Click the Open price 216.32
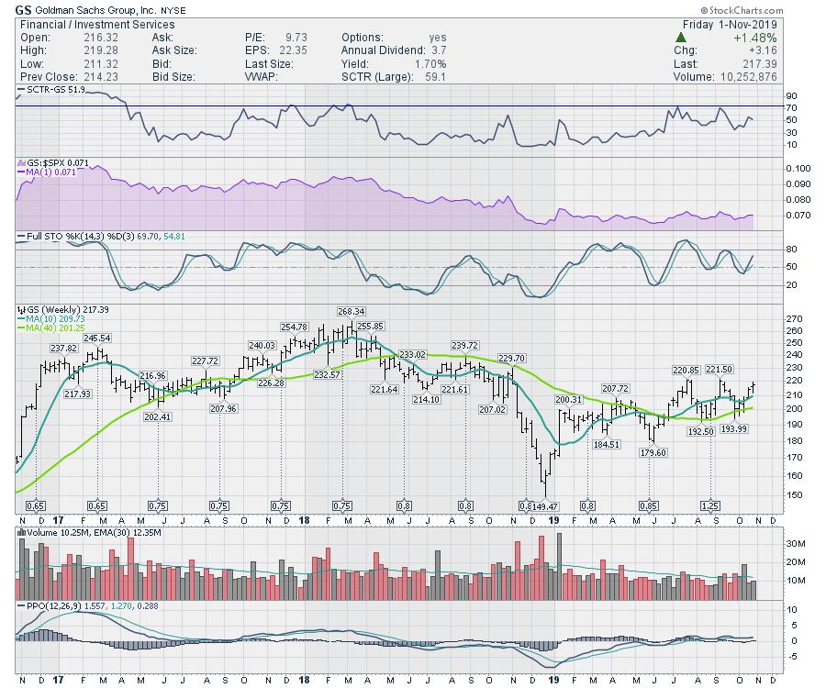This screenshot has width=826, height=688. point(101,38)
